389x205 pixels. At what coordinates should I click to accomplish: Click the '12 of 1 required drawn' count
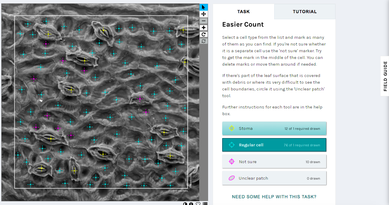[302, 129]
